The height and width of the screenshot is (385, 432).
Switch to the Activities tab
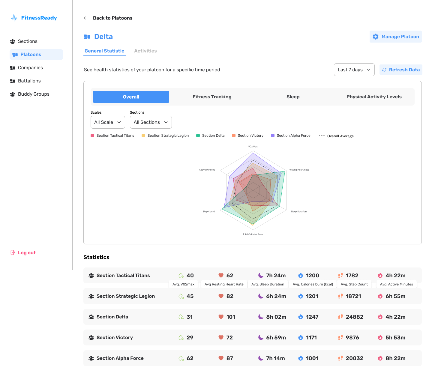pos(145,51)
